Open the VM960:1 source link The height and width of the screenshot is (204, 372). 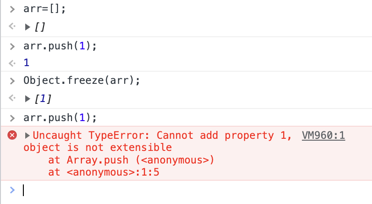pyautogui.click(x=323, y=136)
